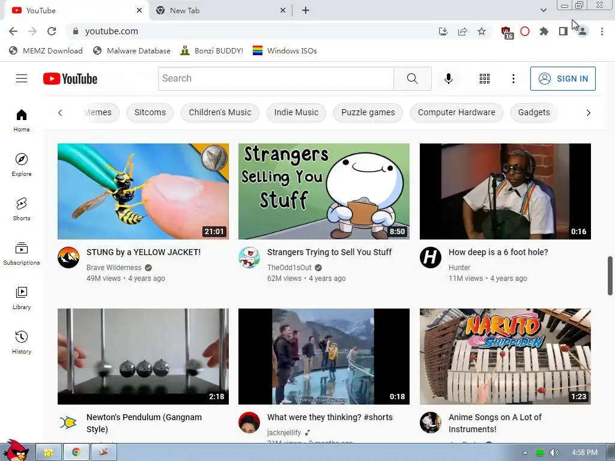This screenshot has height=461, width=615.
Task: Click the share page icon in address bar
Action: (x=462, y=31)
